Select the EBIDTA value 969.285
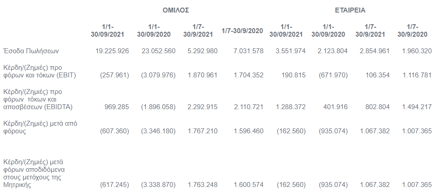433x191 pixels. (x=117, y=107)
